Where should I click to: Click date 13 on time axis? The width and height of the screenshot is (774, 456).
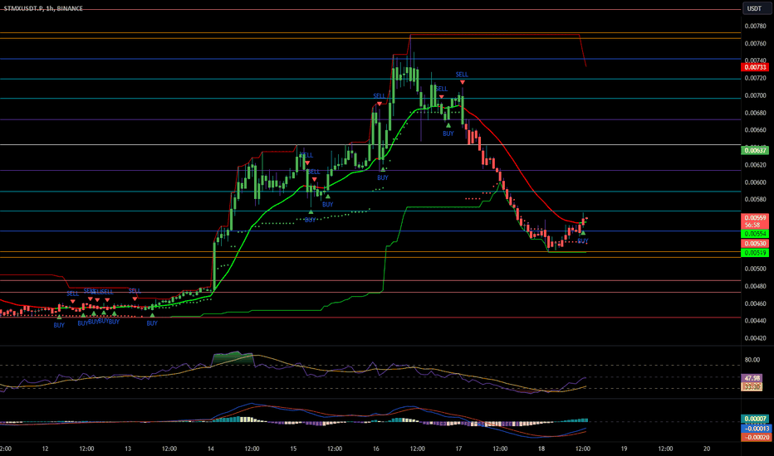[128, 449]
